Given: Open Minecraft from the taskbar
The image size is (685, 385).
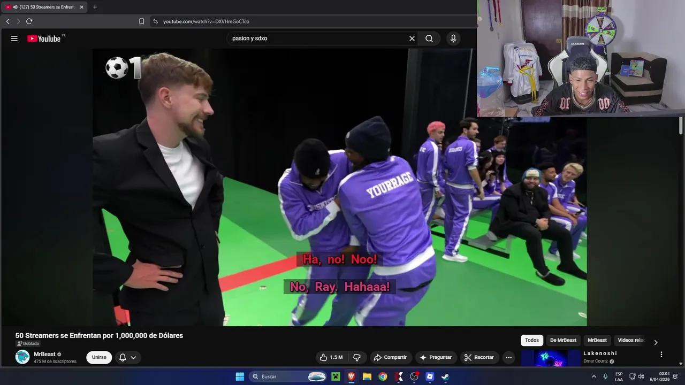Looking at the screenshot, I should 336,376.
